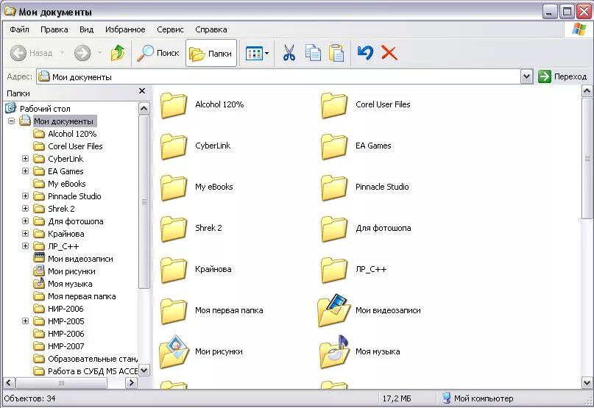Click the red Delete X icon
The height and width of the screenshot is (408, 594).
pos(389,53)
